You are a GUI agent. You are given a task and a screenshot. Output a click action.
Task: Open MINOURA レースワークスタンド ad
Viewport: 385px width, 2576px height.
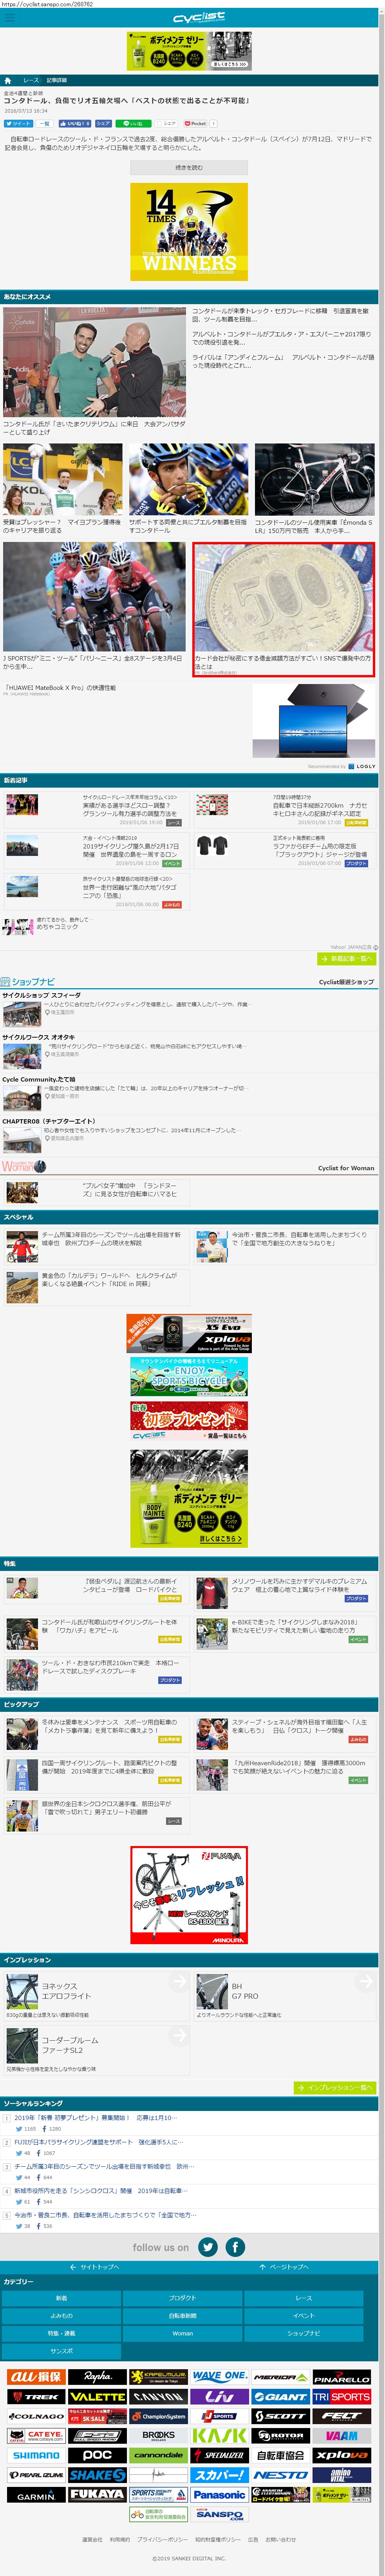click(190, 1895)
